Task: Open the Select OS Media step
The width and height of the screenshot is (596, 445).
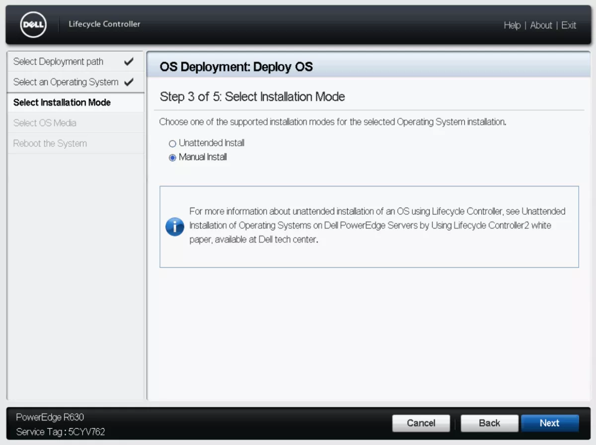Action: 75,123
